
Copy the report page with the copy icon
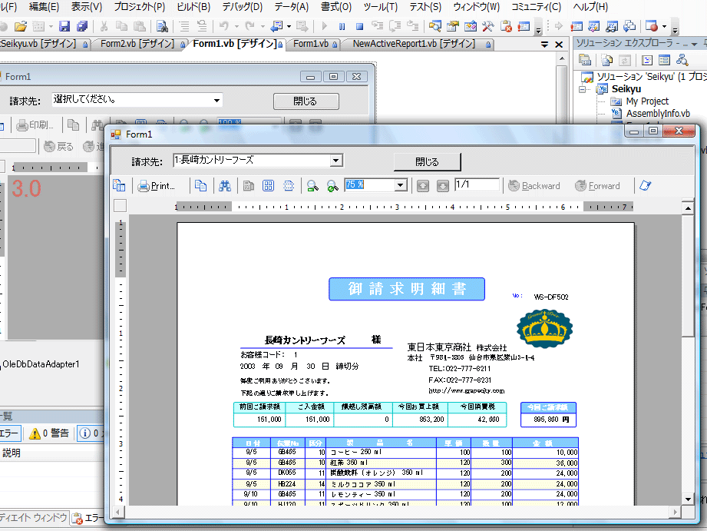point(202,185)
